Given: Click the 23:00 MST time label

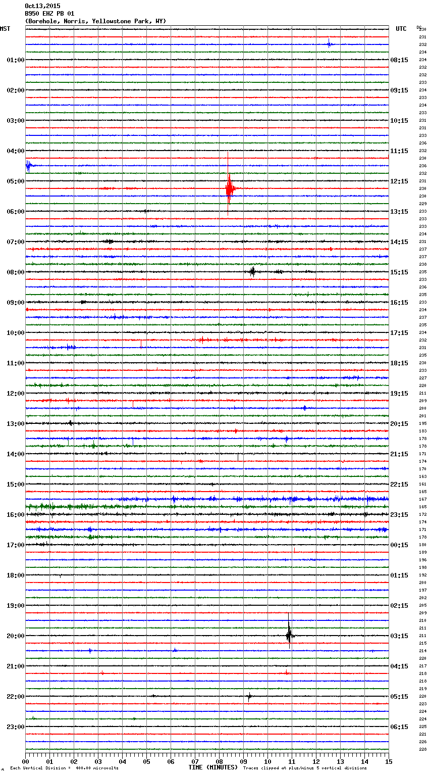Looking at the screenshot, I should click(15, 727).
